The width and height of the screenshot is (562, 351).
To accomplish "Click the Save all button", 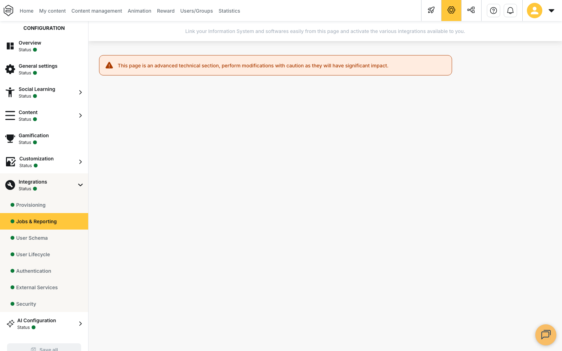I will click(x=44, y=347).
